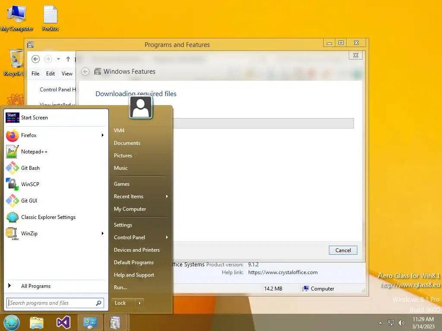Screen dimensions: 442x331
Task: Expand the Firefox submenu arrow
Action: pos(103,135)
